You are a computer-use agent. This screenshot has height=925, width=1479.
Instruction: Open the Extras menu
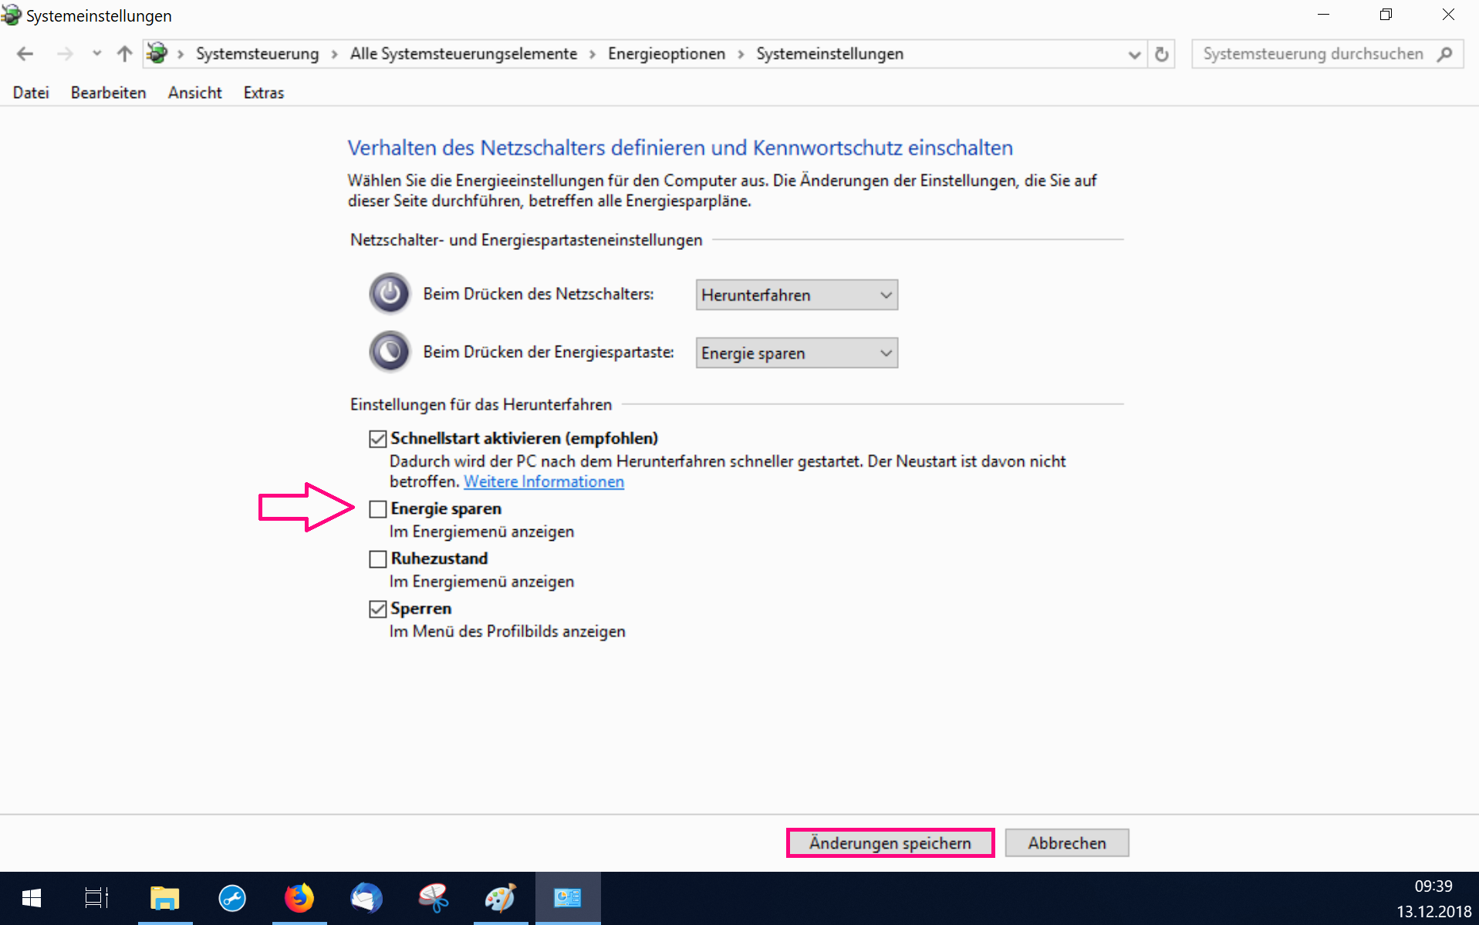click(x=263, y=93)
